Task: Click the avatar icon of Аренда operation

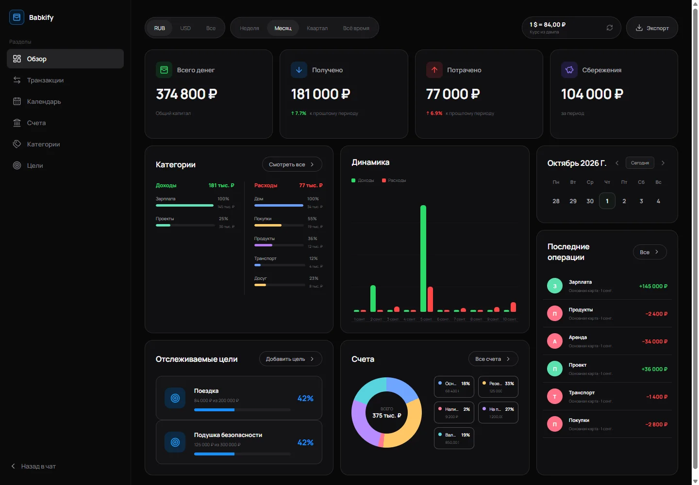Action: [x=555, y=341]
